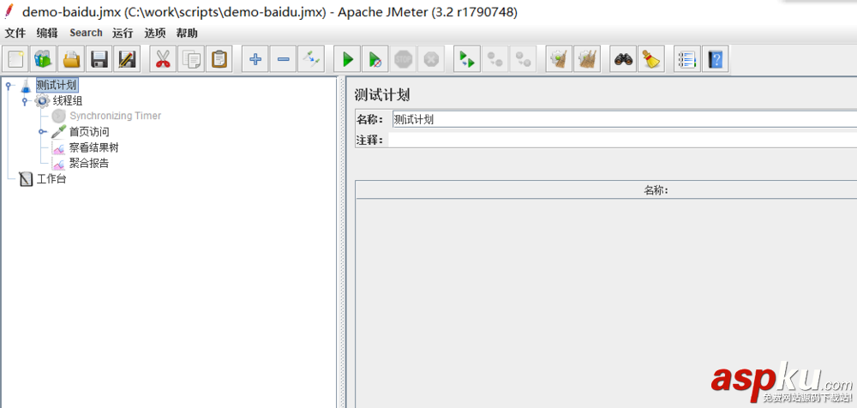Open the Search menu
Viewport: 857px width, 408px height.
click(x=86, y=33)
